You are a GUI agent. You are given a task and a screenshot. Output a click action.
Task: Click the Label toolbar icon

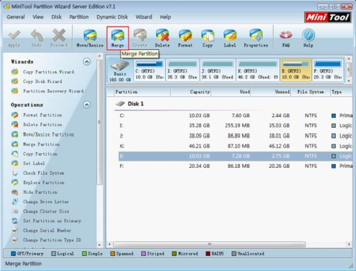click(x=230, y=35)
